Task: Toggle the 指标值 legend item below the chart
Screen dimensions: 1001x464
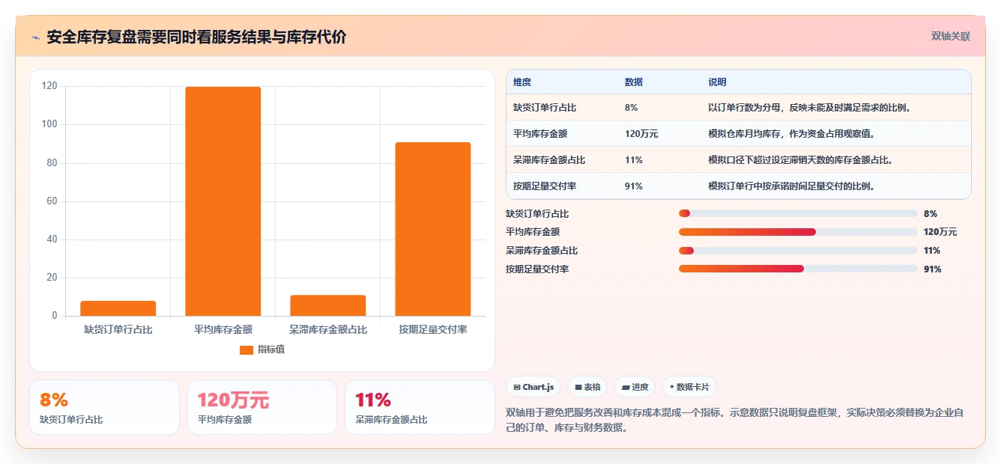Action: click(x=261, y=349)
